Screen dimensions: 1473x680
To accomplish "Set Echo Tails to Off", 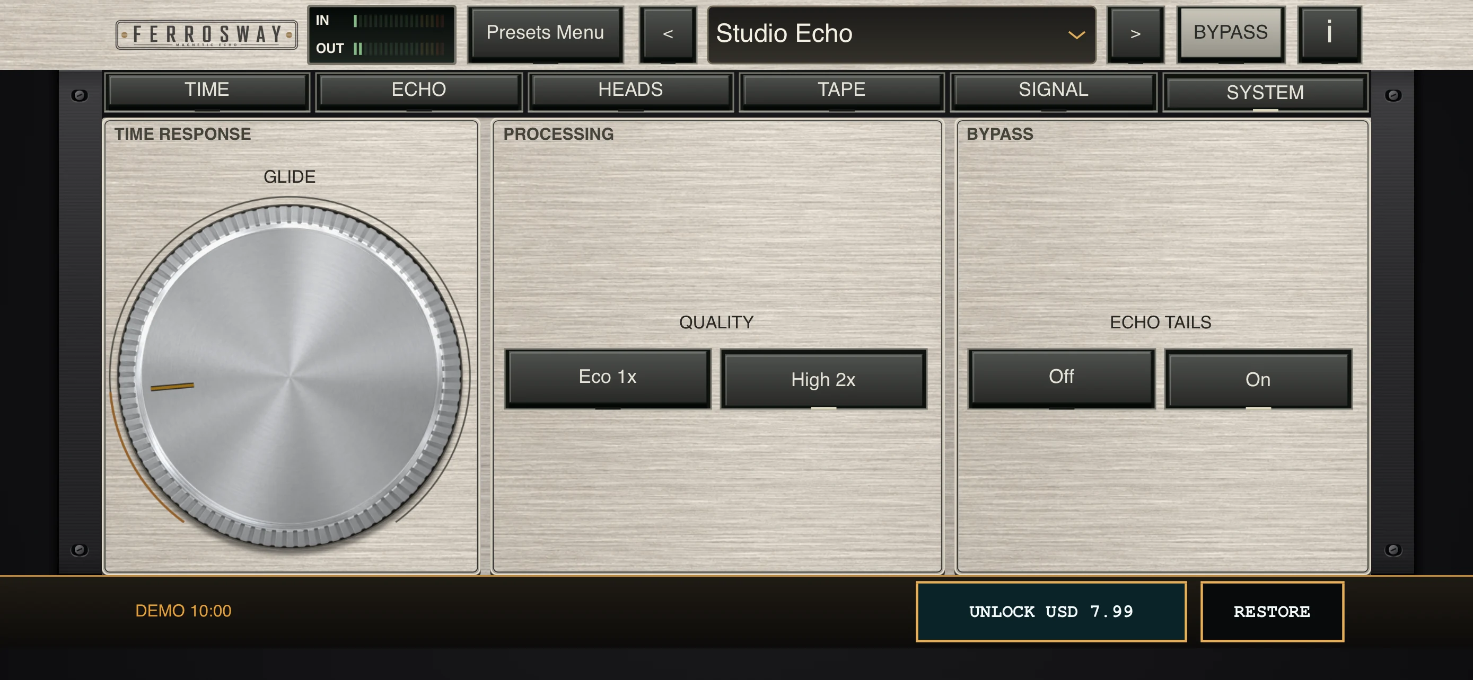I will pyautogui.click(x=1062, y=378).
